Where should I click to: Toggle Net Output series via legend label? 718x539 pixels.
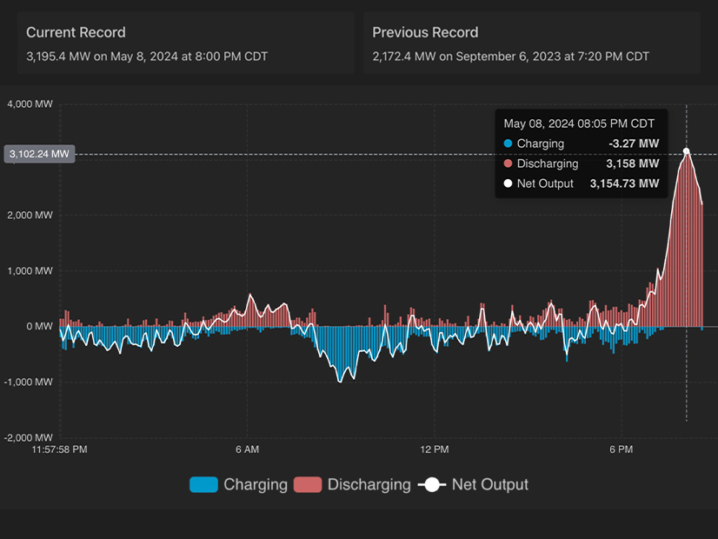pyautogui.click(x=489, y=485)
